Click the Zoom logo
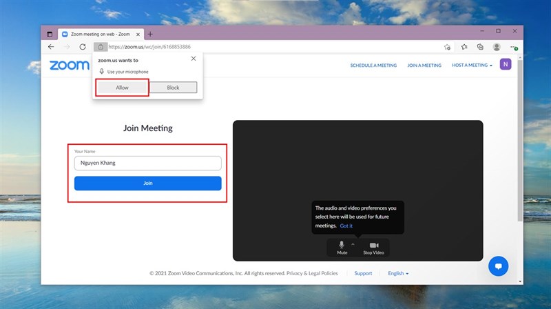 click(x=70, y=65)
